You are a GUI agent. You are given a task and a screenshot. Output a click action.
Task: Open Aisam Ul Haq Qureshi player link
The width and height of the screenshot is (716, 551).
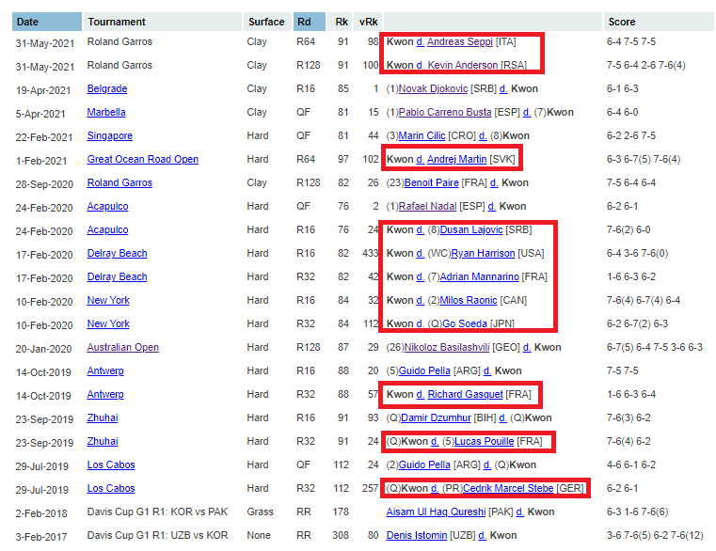tap(436, 512)
